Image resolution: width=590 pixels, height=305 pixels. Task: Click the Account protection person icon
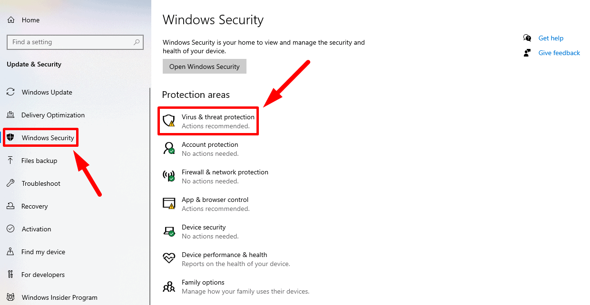tap(169, 148)
